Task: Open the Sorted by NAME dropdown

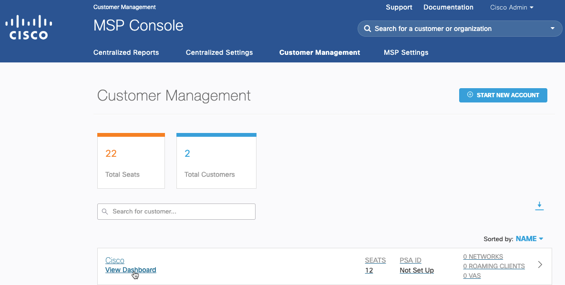Action: (x=529, y=239)
